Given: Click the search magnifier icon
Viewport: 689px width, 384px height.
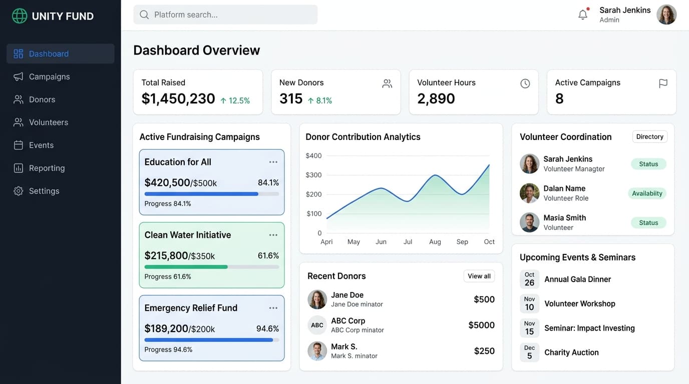Looking at the screenshot, I should (144, 15).
